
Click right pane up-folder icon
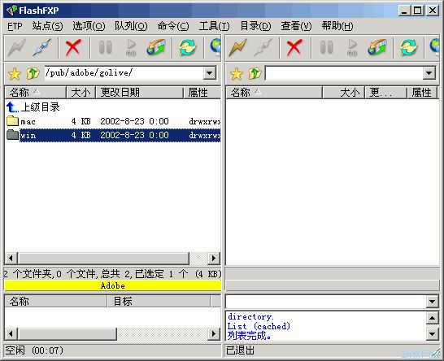[x=255, y=74]
